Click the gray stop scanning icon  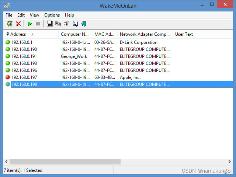pos(38,24)
